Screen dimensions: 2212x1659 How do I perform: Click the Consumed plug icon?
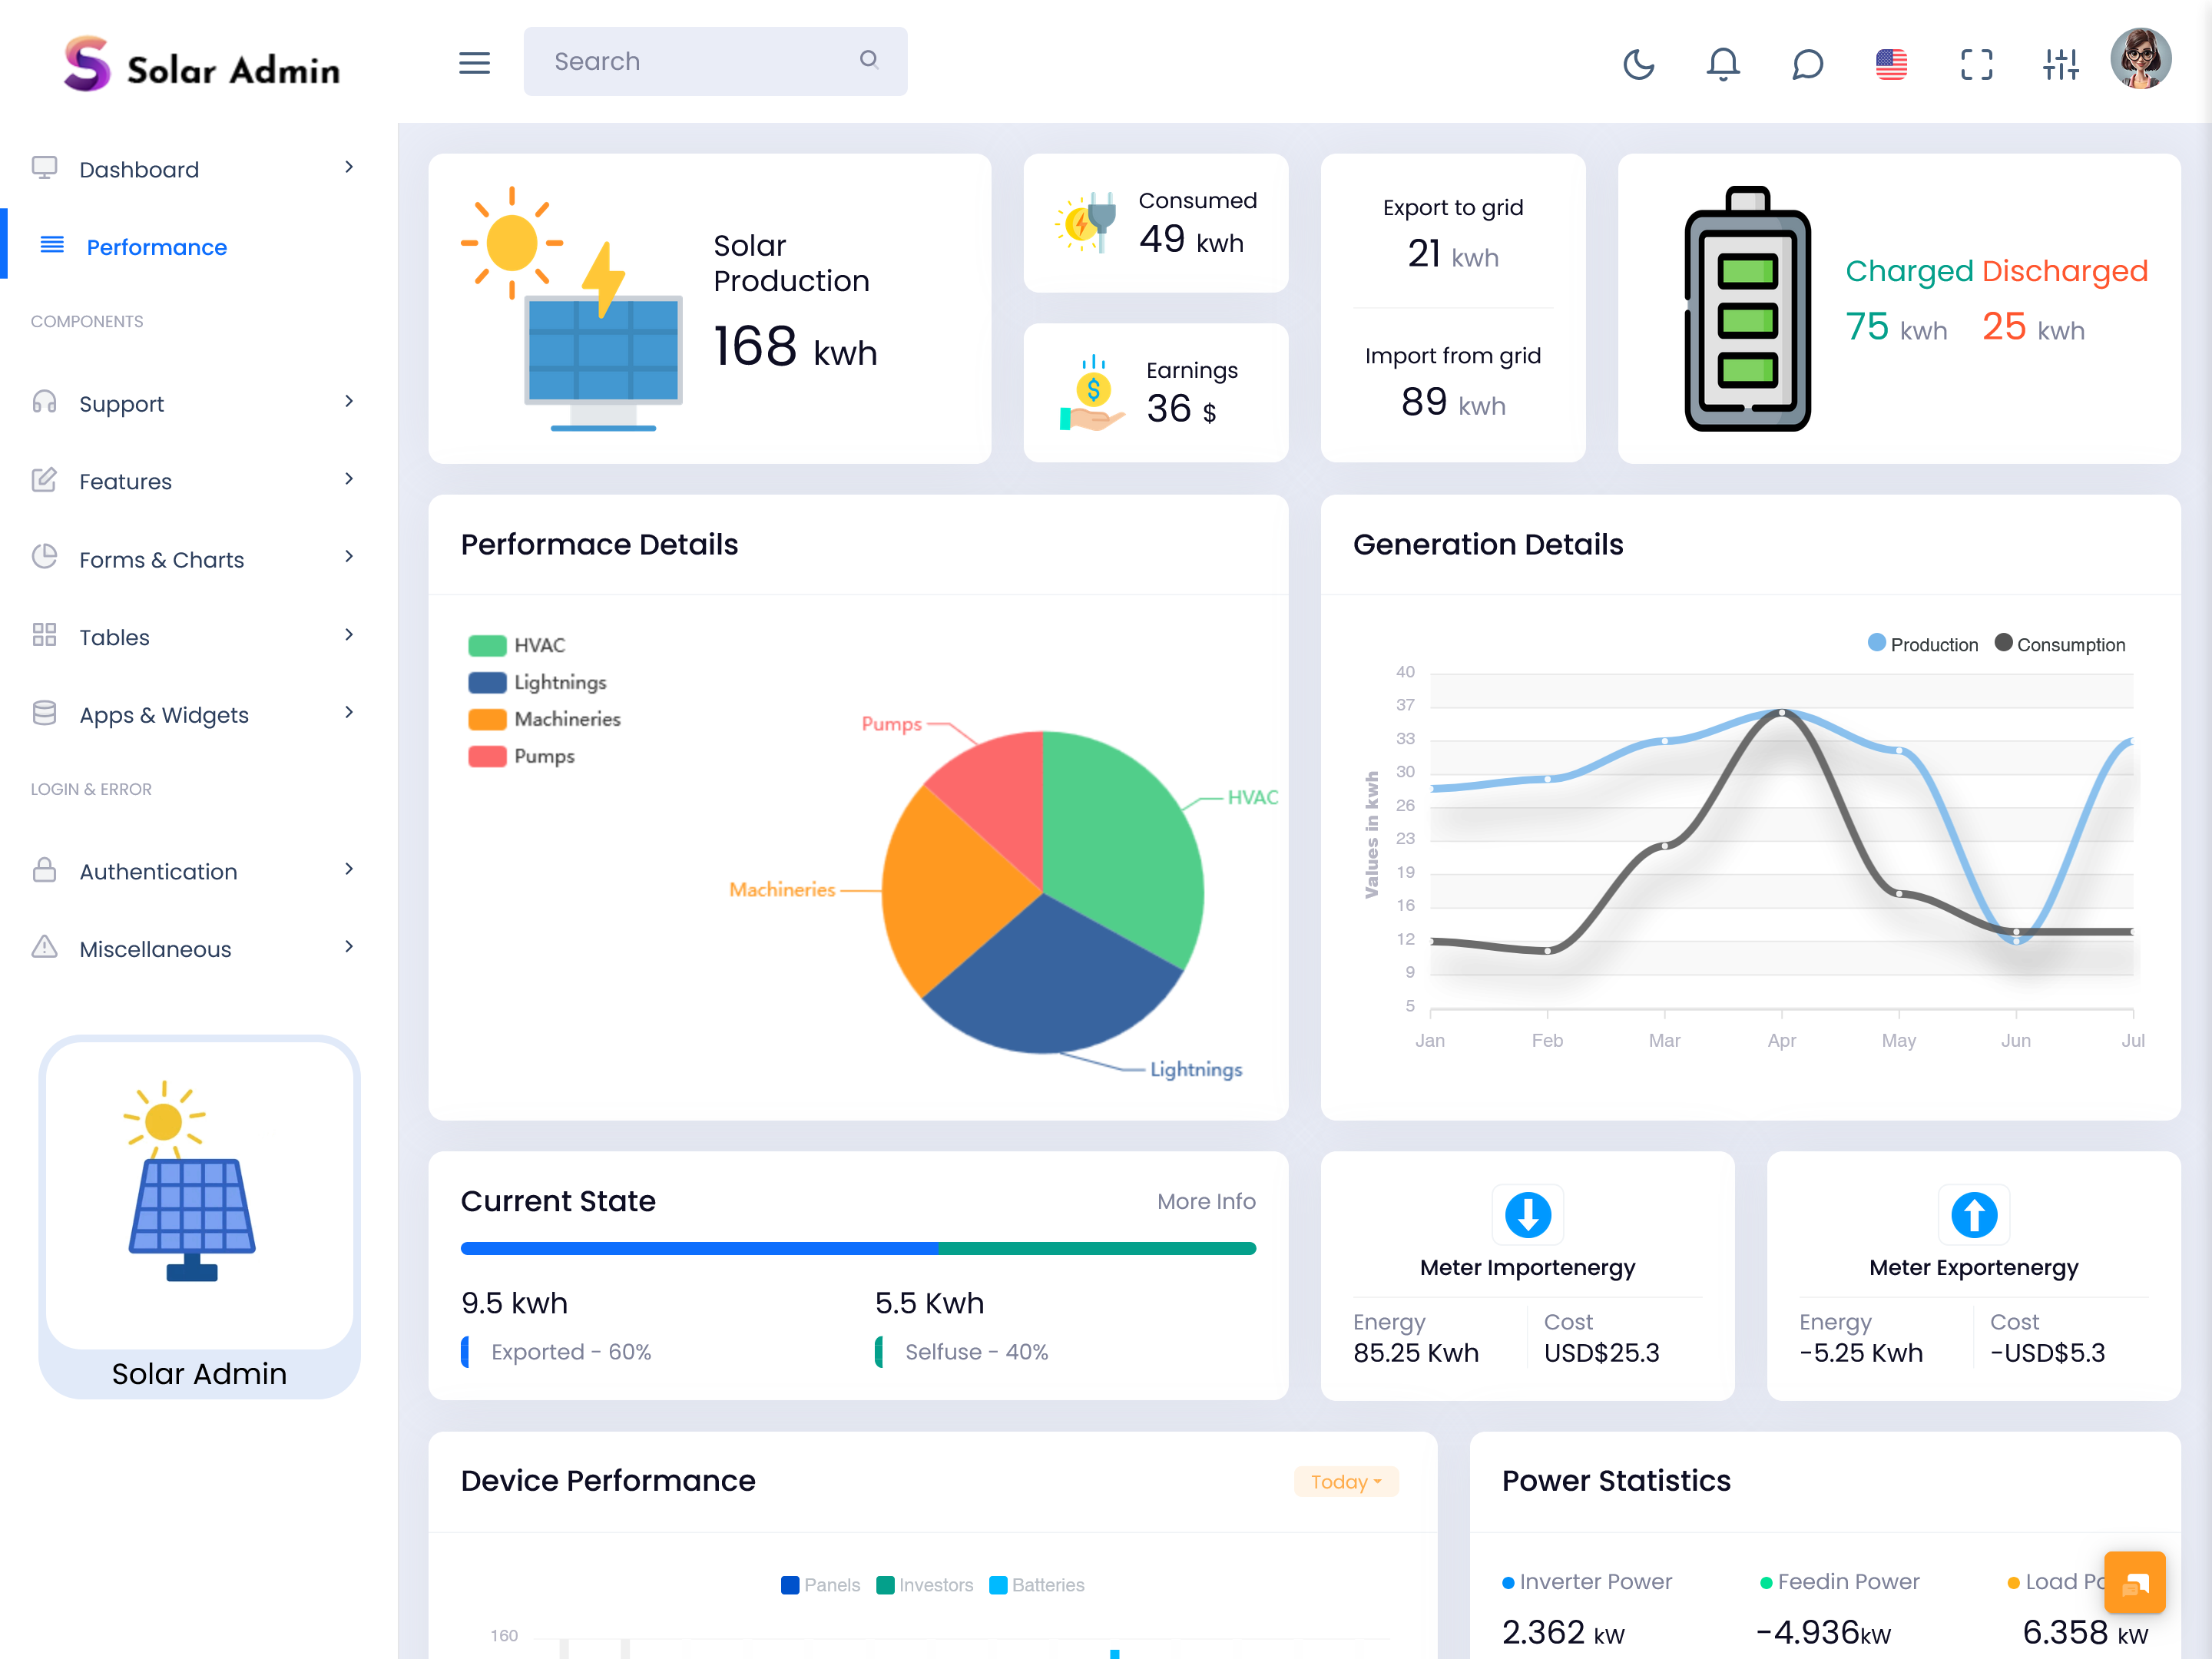click(x=1086, y=222)
